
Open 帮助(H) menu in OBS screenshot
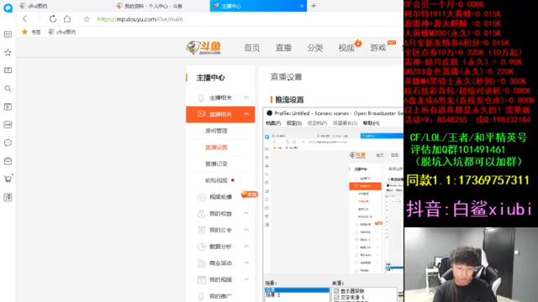(x=372, y=123)
